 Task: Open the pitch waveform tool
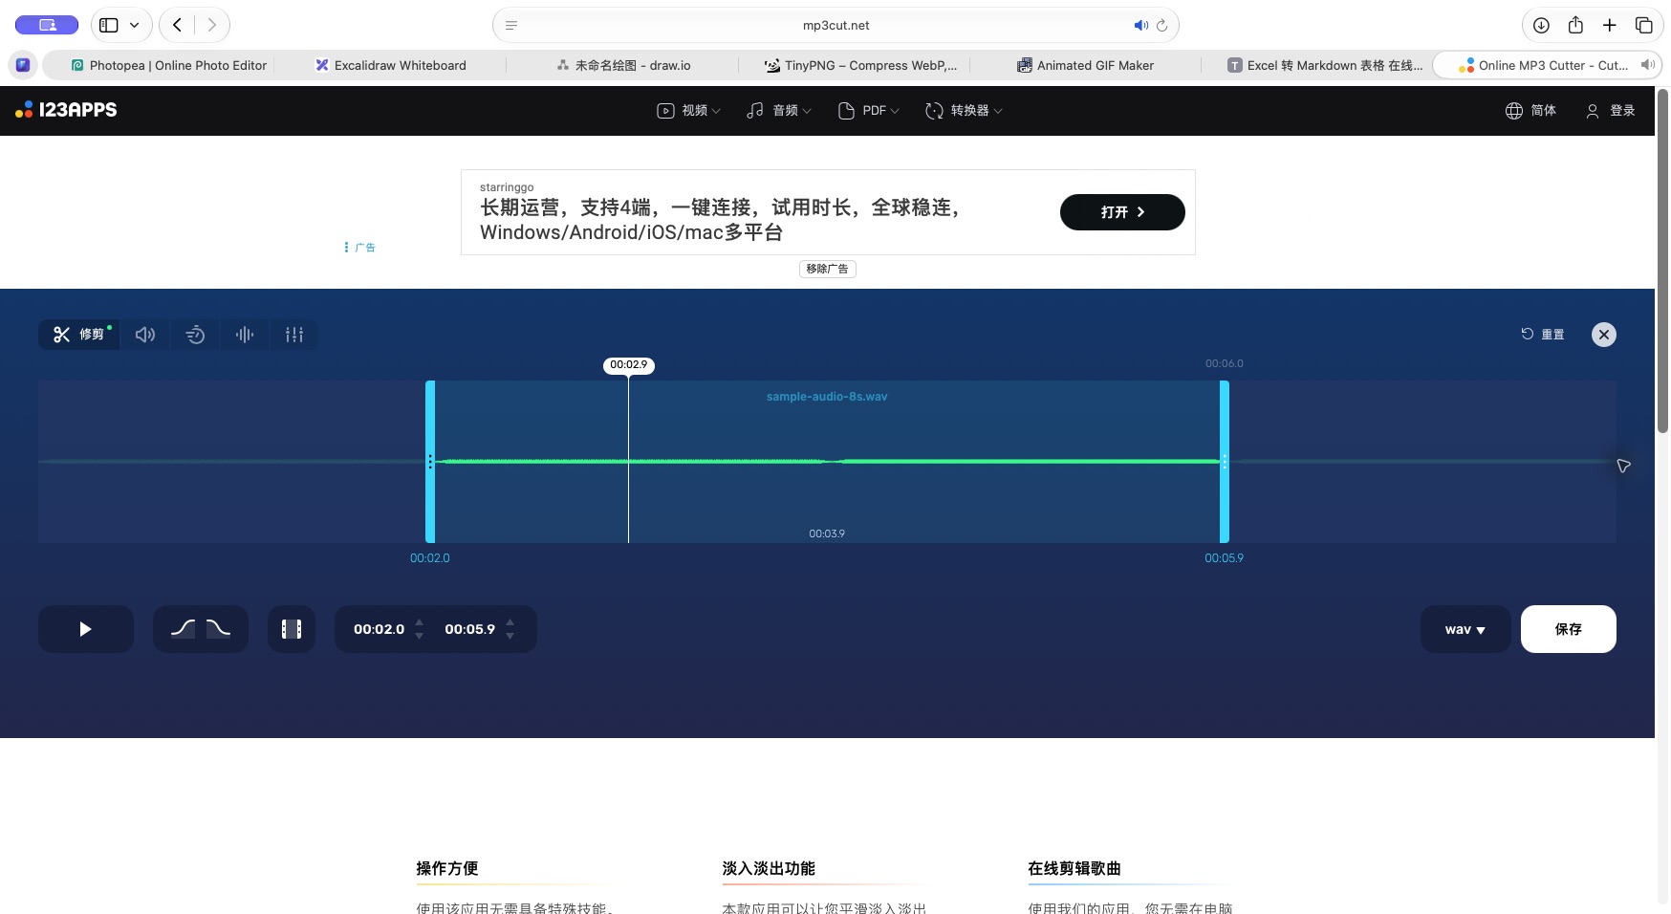click(245, 335)
